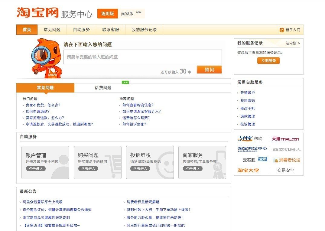Open question 如何申请淘宝客服介入?
The width and height of the screenshot is (325, 231).
coord(141,111)
